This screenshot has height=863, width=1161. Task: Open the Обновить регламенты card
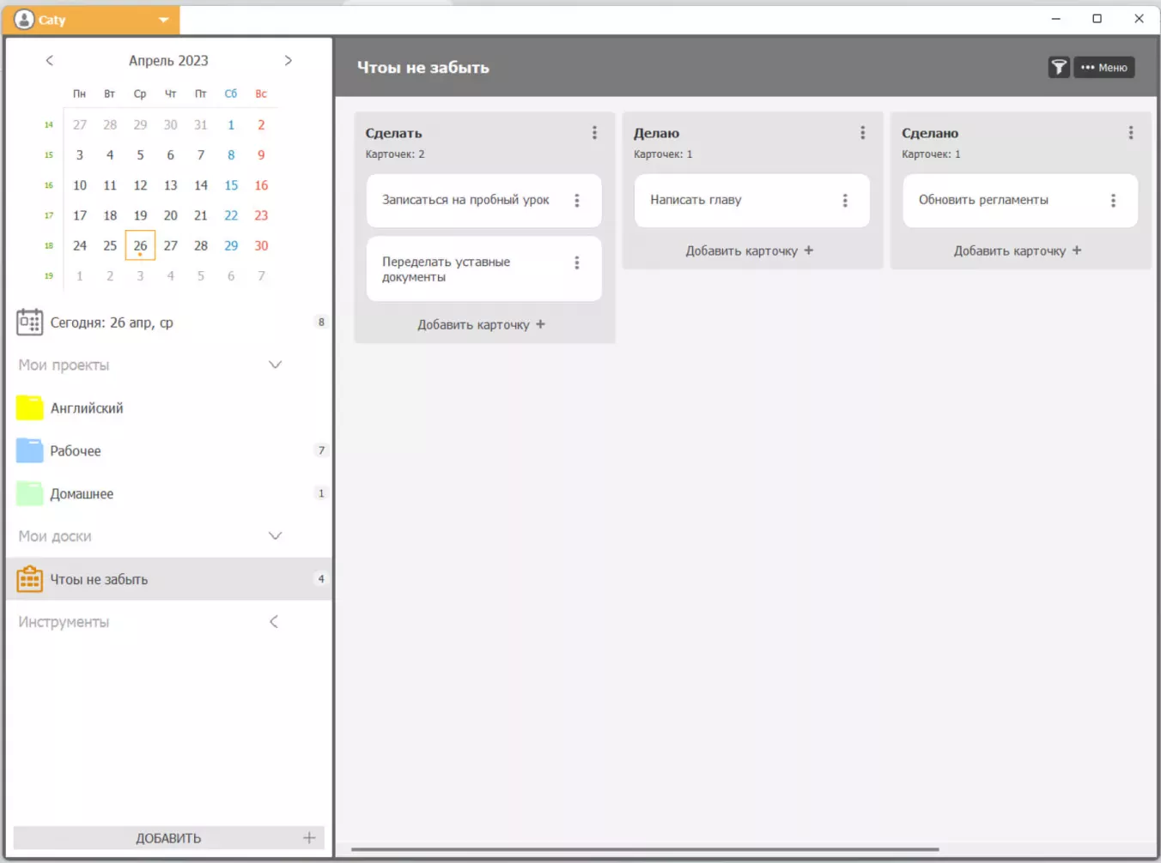pos(1020,201)
